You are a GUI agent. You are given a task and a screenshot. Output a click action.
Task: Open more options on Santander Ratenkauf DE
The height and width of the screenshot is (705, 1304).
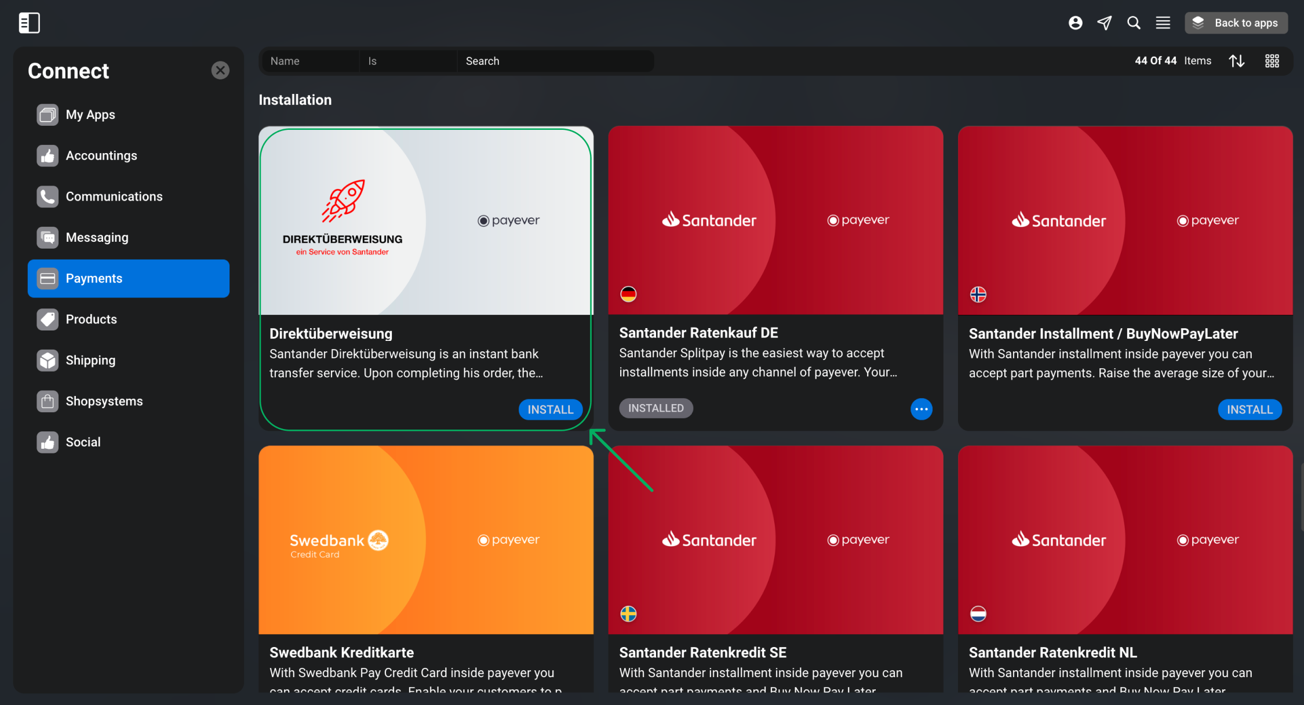click(x=921, y=409)
